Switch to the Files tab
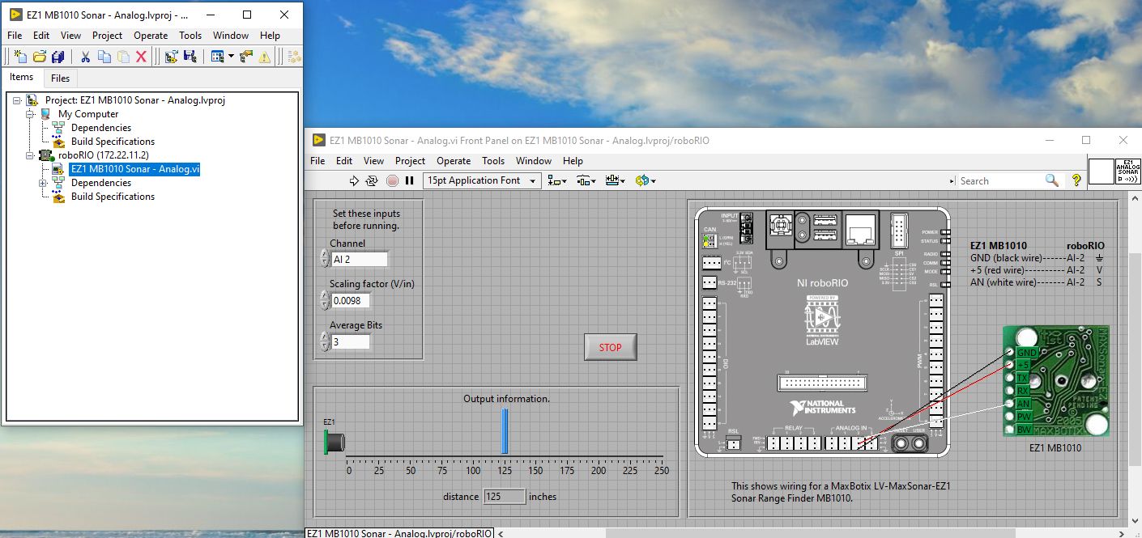The width and height of the screenshot is (1142, 538). pyautogui.click(x=60, y=78)
